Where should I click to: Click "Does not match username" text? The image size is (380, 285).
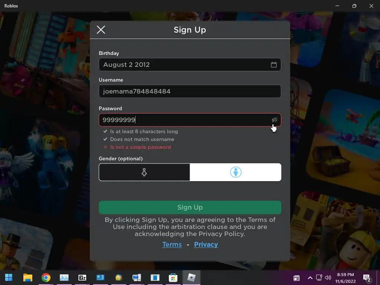pos(142,140)
